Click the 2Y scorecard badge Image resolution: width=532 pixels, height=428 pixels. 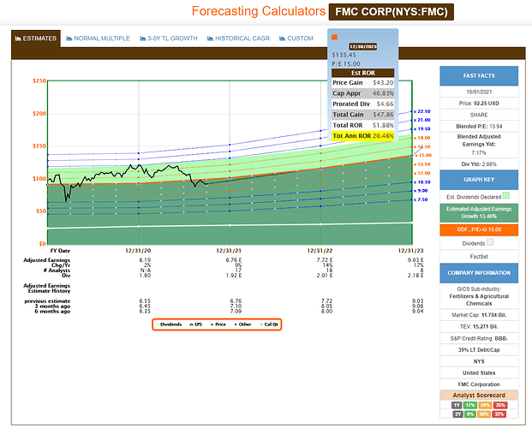point(457,414)
